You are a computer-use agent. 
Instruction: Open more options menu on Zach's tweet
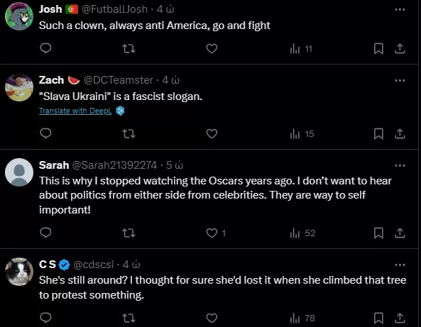(x=400, y=80)
